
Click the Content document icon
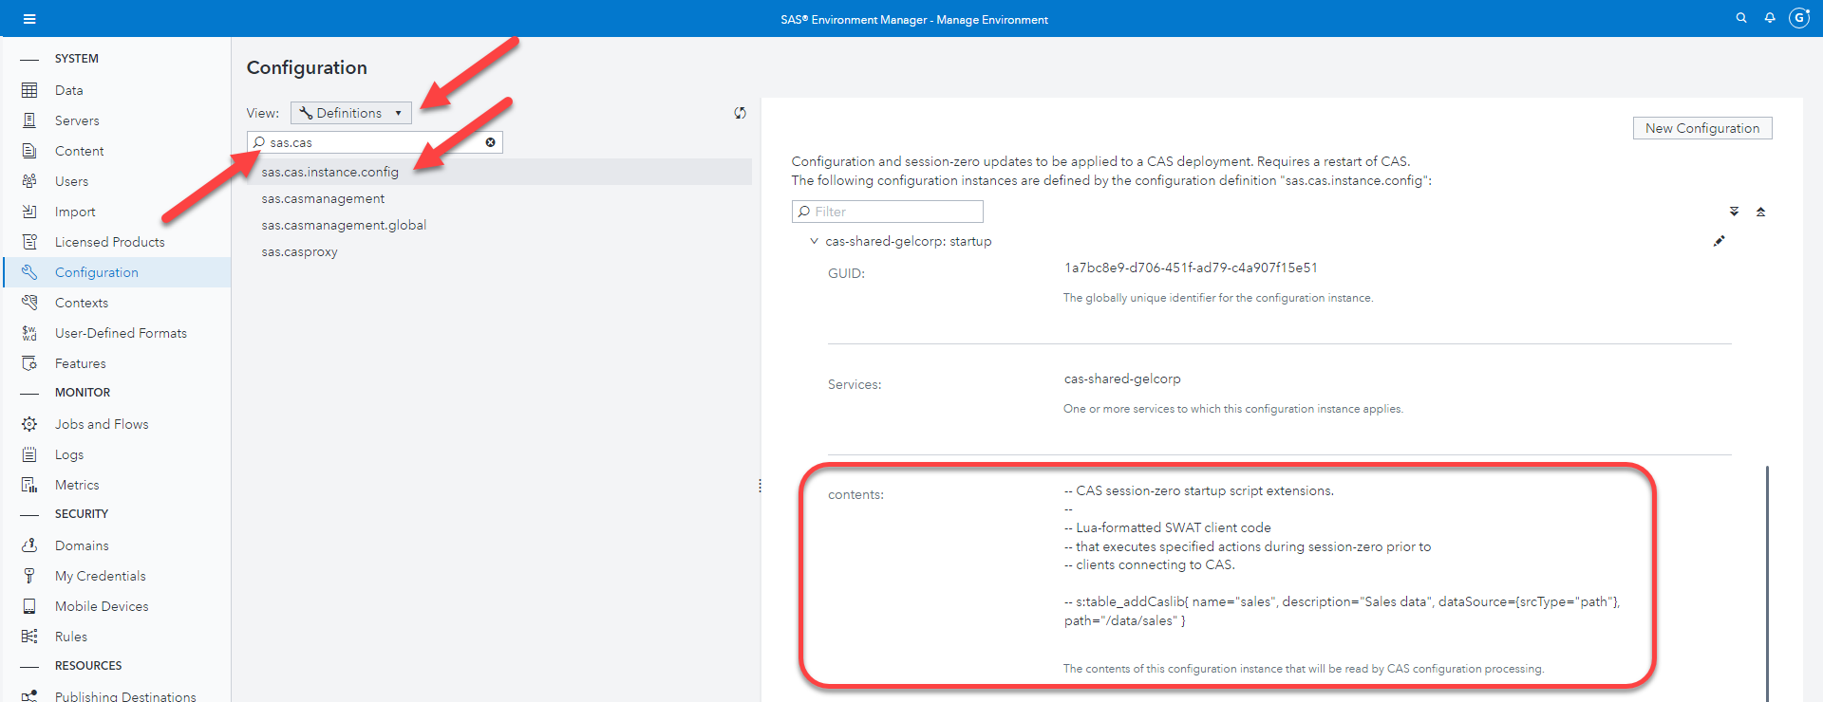pos(29,151)
